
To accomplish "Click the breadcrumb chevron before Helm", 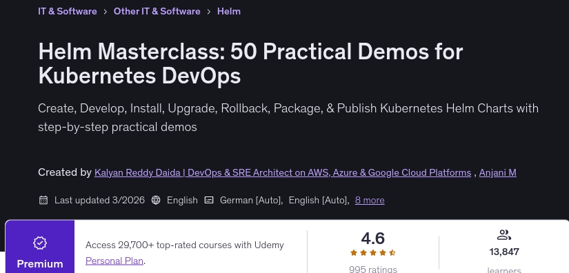I will click(x=209, y=12).
